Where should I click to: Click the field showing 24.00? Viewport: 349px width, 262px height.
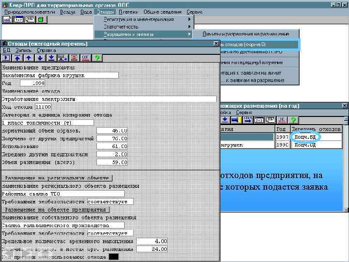[152, 249]
